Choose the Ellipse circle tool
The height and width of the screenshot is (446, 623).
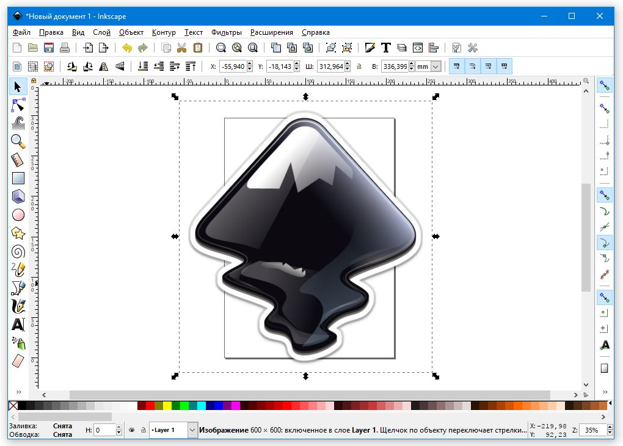(x=18, y=215)
